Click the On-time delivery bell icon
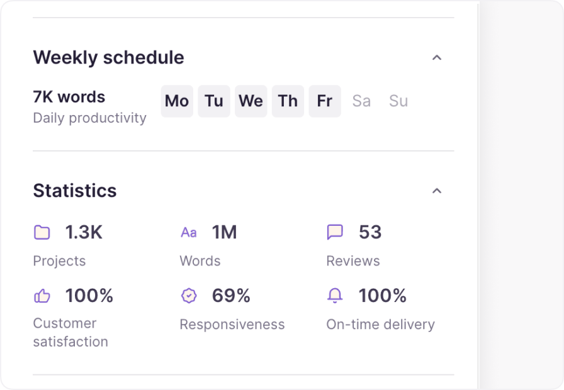564x390 pixels. [335, 296]
